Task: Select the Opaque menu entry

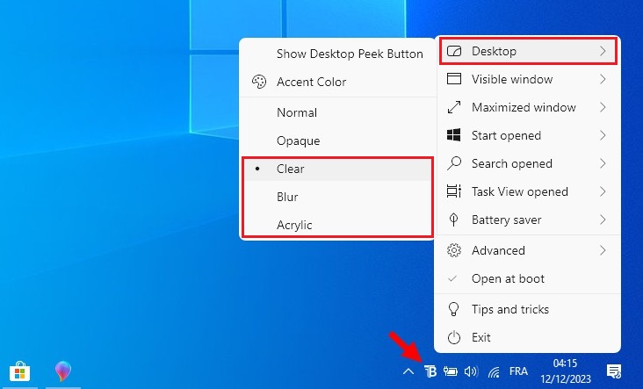Action: point(299,140)
